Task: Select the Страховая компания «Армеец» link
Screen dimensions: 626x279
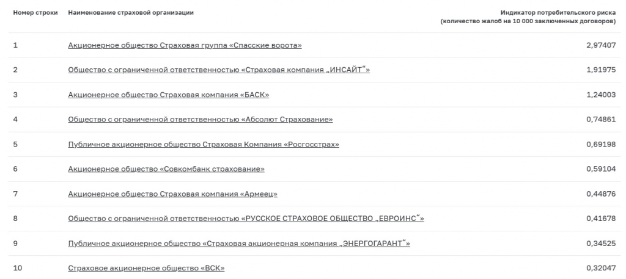Action: [172, 194]
